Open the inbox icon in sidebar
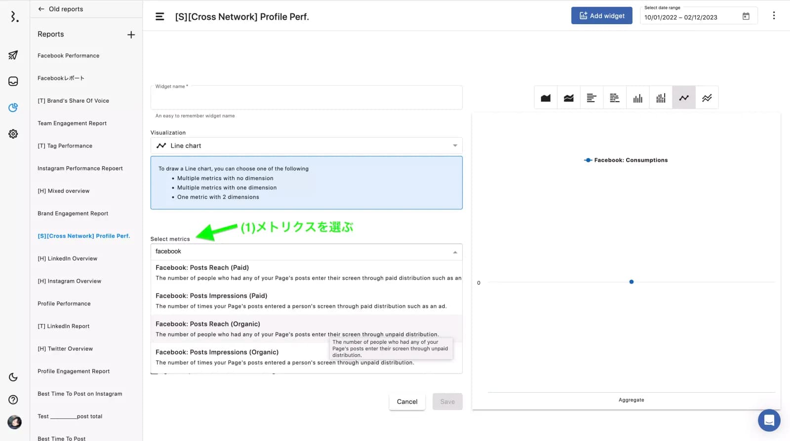The image size is (790, 441). tap(13, 81)
